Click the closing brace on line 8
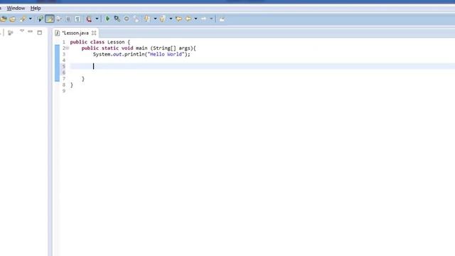 (x=72, y=85)
